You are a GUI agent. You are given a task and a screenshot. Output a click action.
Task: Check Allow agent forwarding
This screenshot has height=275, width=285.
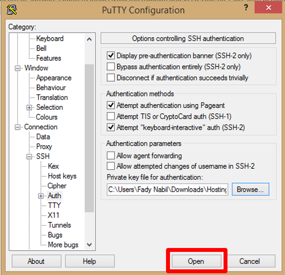[111, 156]
